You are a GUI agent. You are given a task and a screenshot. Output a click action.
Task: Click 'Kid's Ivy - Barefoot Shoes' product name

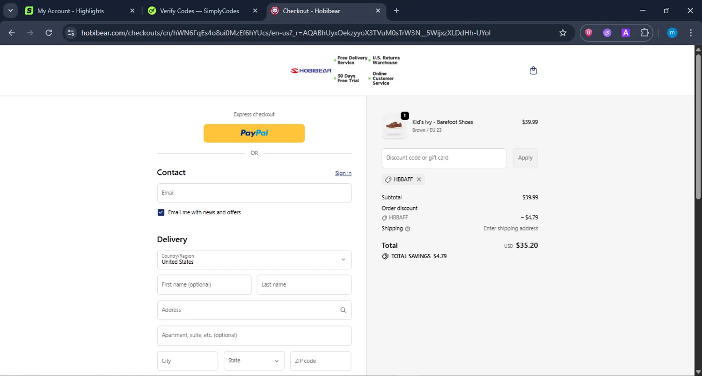442,122
